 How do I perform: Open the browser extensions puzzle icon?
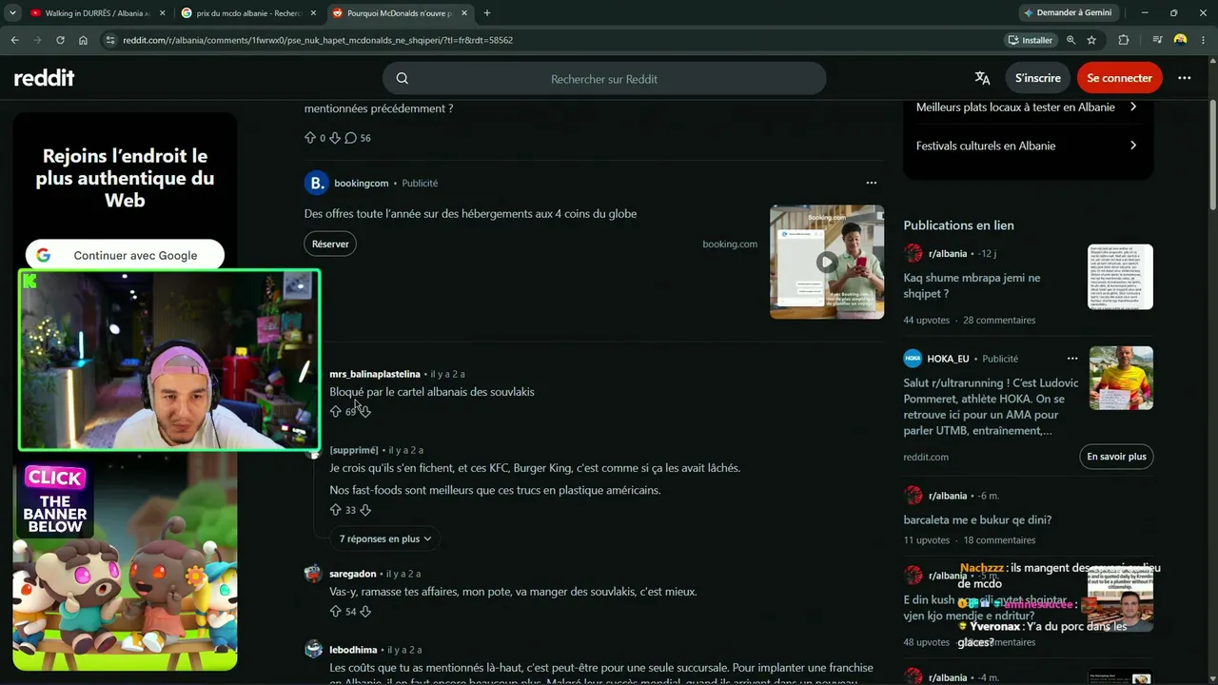coord(1124,40)
